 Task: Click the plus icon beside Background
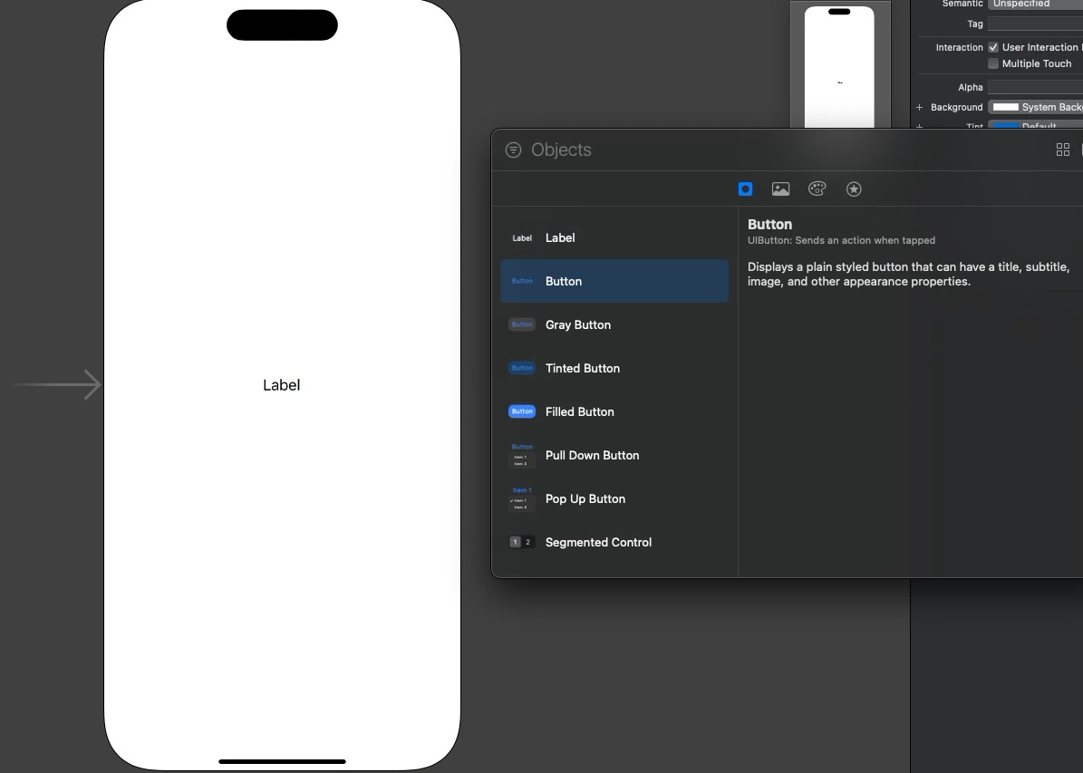(x=919, y=107)
